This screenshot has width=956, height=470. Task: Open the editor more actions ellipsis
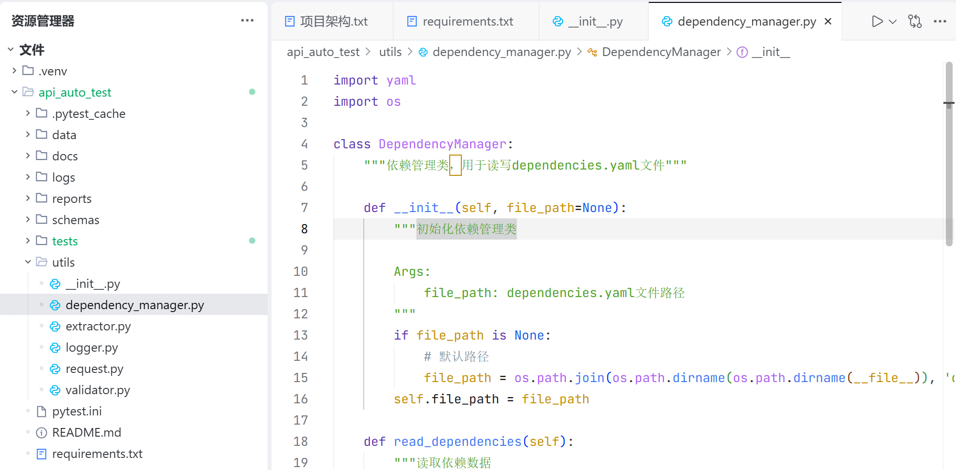[x=940, y=21]
